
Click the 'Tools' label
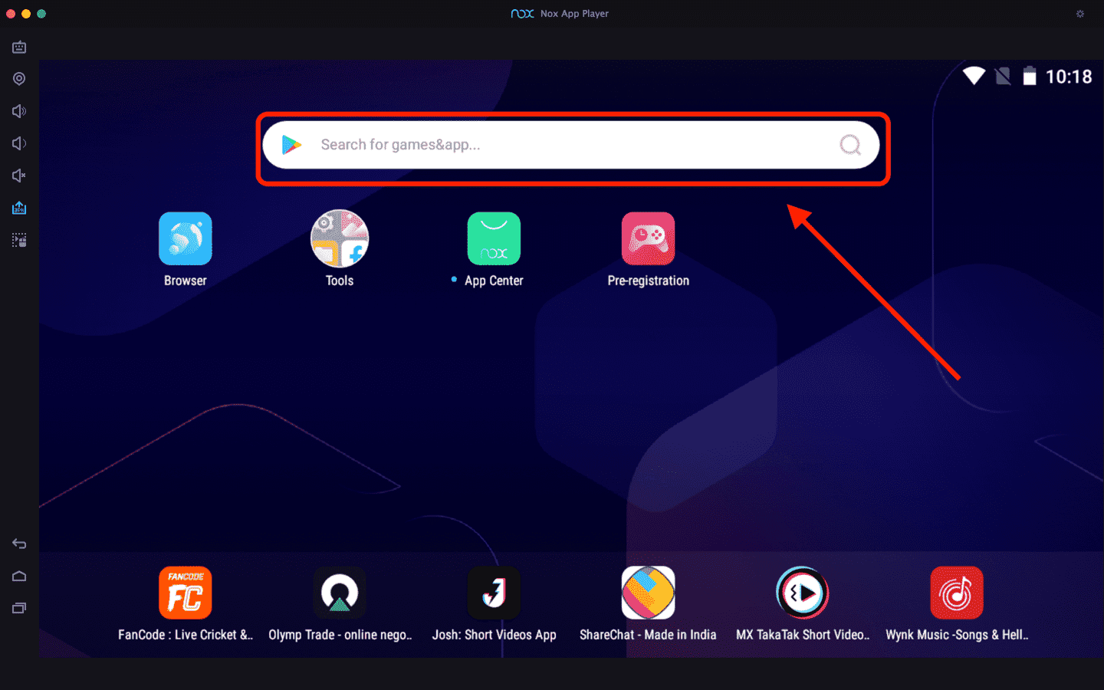coord(340,281)
